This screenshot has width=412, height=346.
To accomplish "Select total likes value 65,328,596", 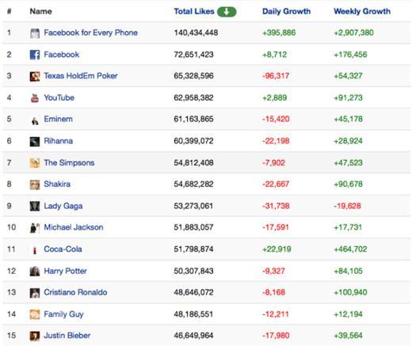I will pyautogui.click(x=193, y=76).
